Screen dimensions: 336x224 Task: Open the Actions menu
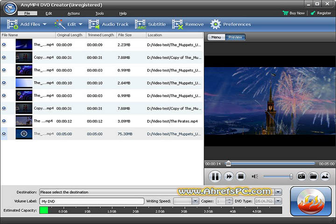(x=74, y=13)
